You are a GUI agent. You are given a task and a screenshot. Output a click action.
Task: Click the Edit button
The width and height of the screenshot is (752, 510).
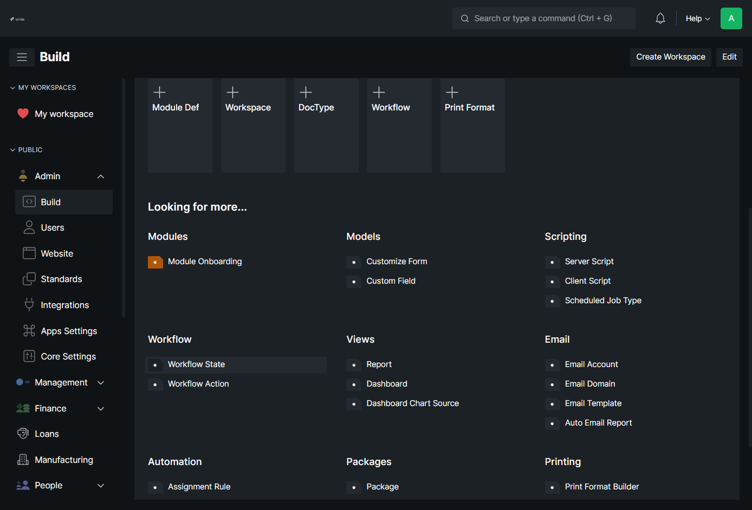729,57
